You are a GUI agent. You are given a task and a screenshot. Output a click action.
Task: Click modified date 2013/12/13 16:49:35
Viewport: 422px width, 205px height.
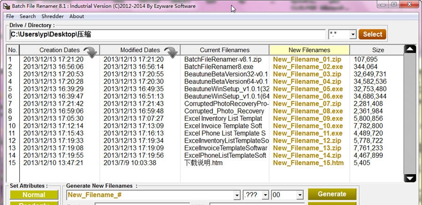[134, 89]
